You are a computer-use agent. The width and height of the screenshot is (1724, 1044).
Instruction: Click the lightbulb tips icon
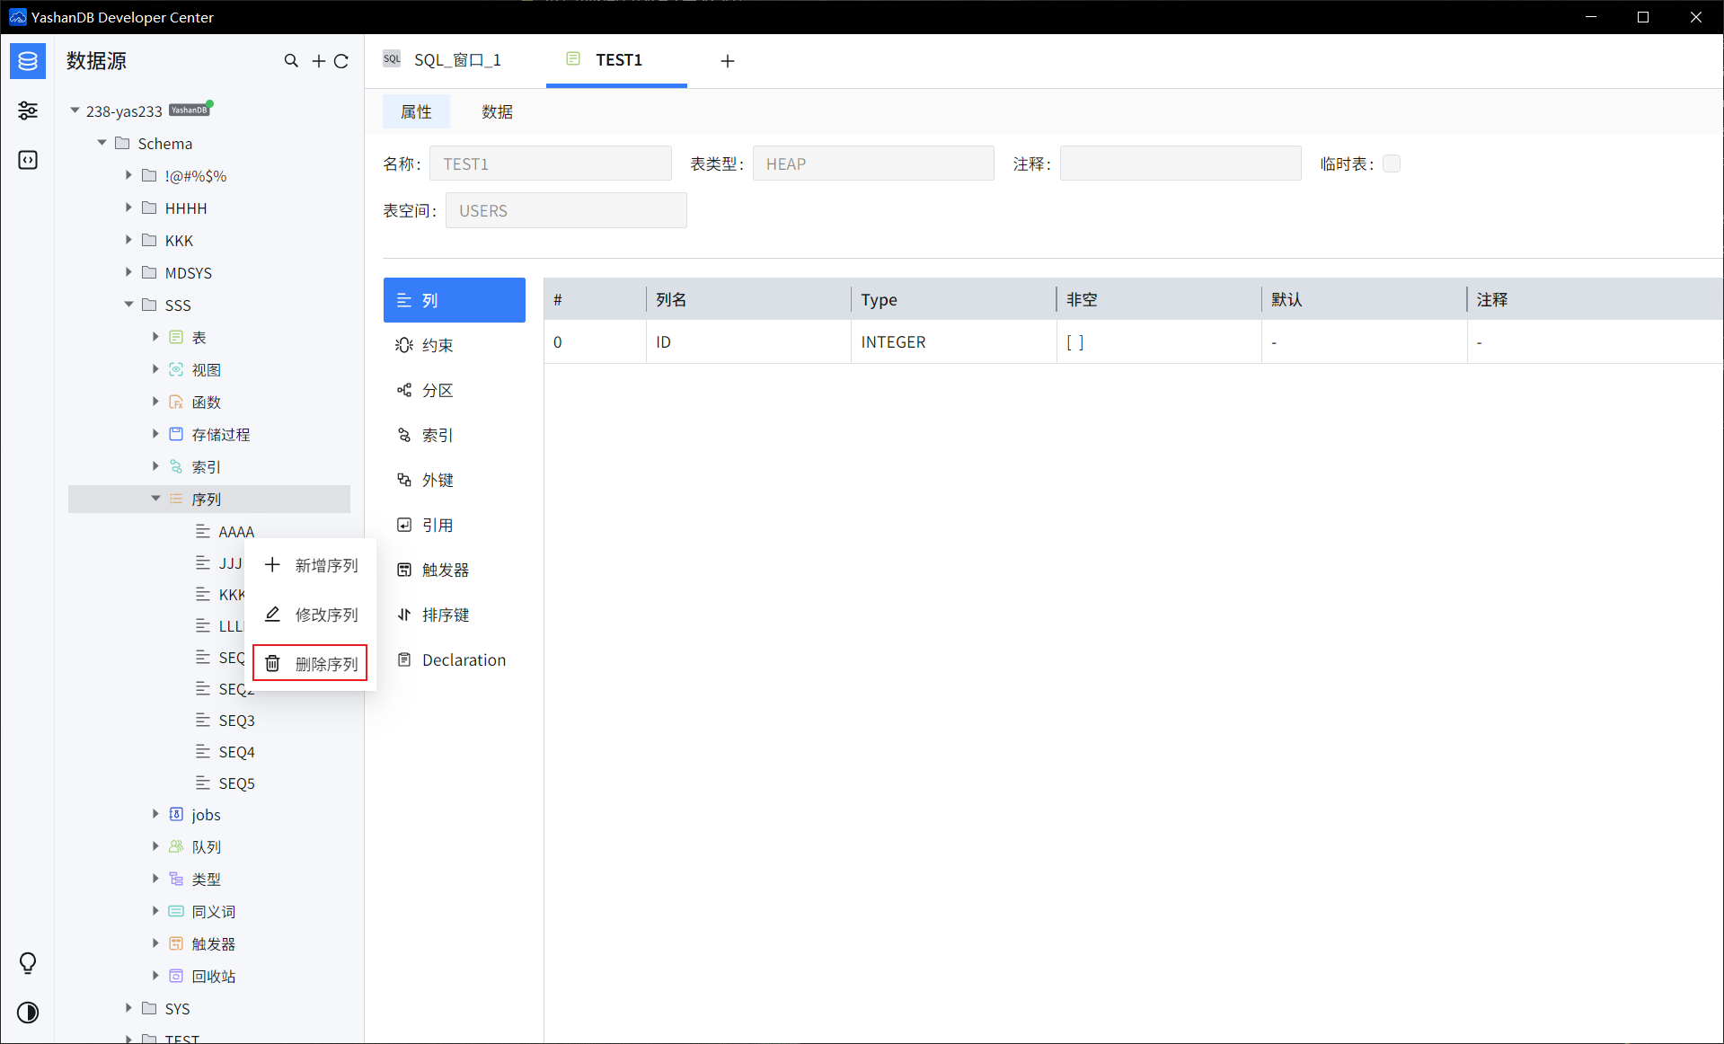[x=28, y=963]
